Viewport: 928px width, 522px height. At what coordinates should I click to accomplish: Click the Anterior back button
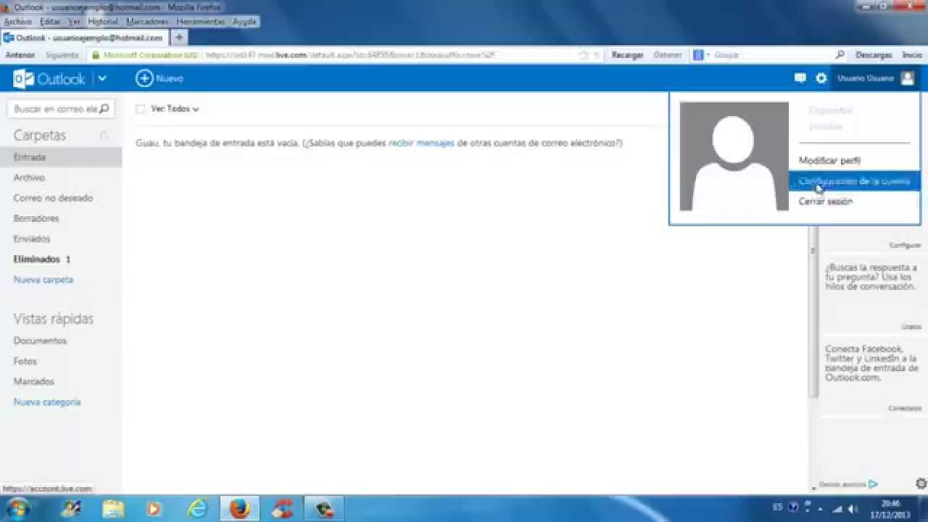coord(20,55)
